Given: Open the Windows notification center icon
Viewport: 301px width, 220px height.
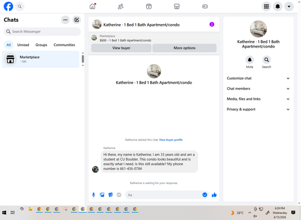Looking at the screenshot, I should point(293,213).
